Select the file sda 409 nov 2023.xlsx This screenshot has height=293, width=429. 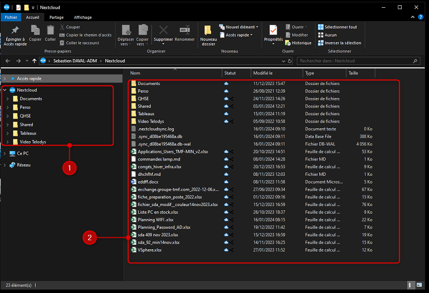click(158, 235)
